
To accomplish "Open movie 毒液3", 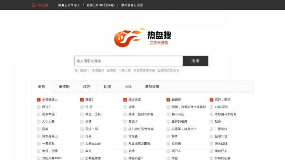I will coord(89,100).
